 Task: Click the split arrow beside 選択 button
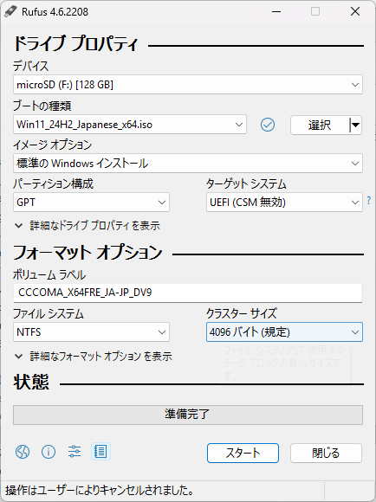coord(355,125)
